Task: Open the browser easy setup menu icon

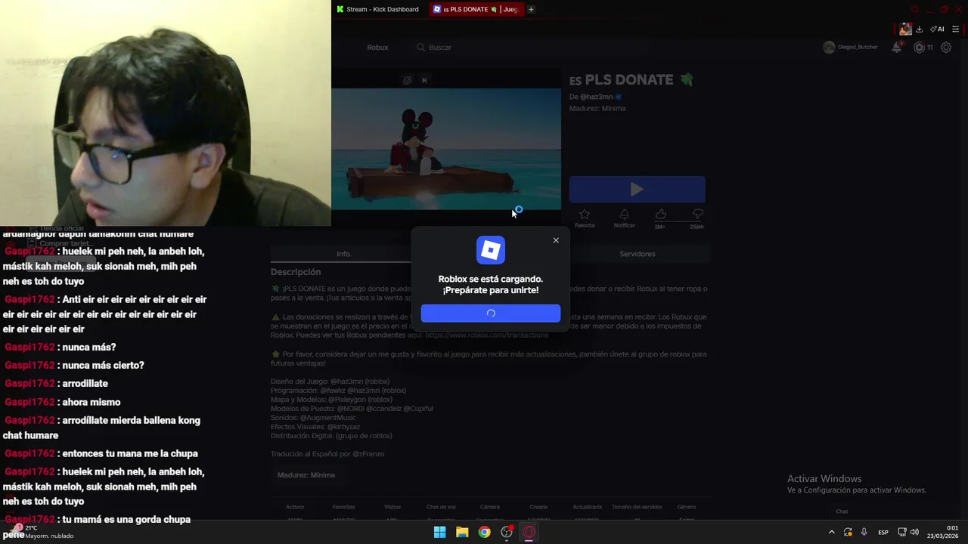Action: (956, 29)
